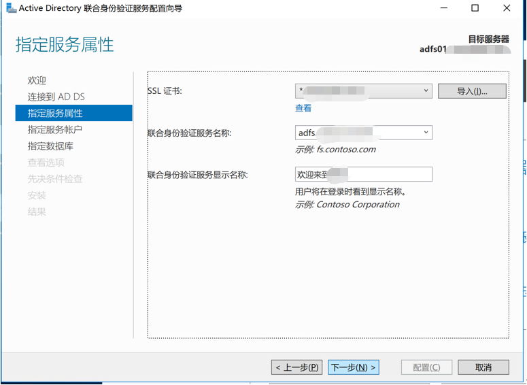Click the 下一步(N) button
The height and width of the screenshot is (385, 527).
click(354, 367)
